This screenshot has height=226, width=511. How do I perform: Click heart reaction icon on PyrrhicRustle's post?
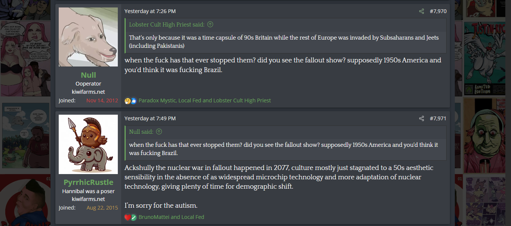[x=128, y=217]
